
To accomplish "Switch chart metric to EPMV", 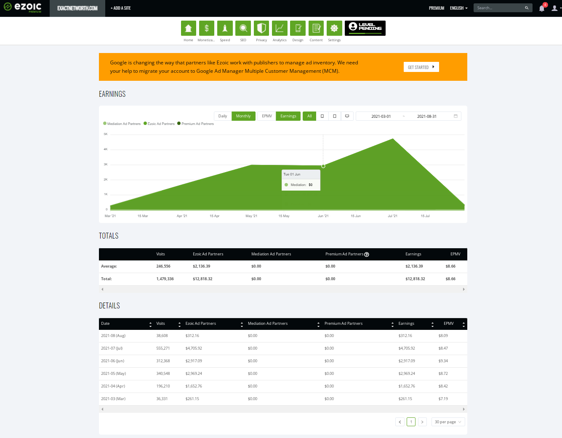I will (x=267, y=116).
